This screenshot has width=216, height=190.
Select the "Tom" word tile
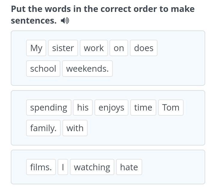[x=171, y=108]
